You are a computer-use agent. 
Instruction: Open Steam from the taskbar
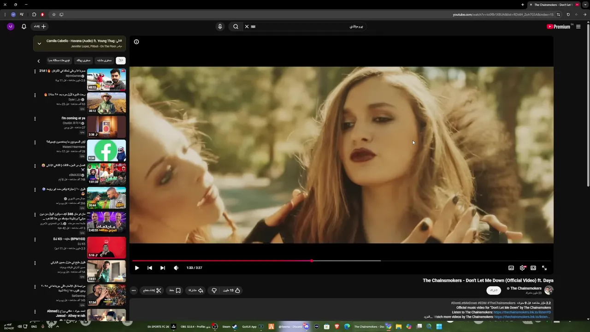(230, 327)
